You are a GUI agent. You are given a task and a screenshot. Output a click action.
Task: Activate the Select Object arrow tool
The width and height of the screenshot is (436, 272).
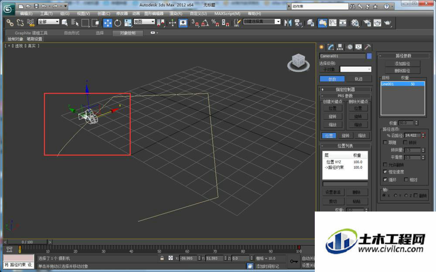(65, 23)
